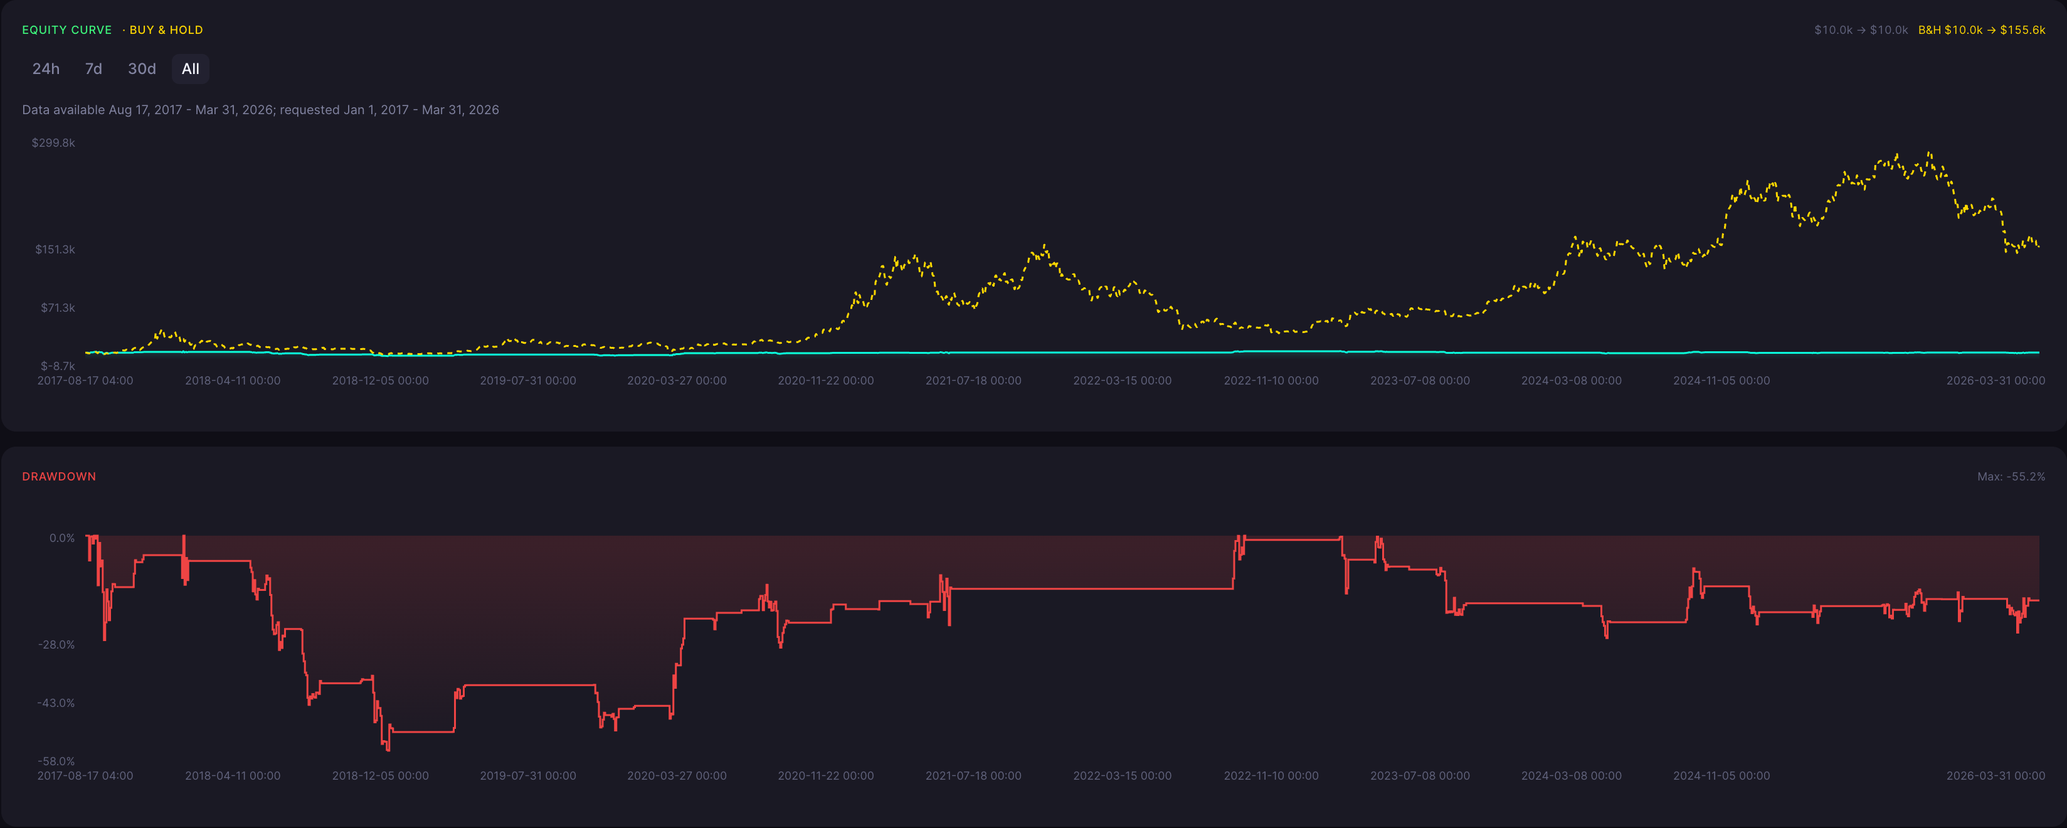Click the DRAWDOWN panel title
This screenshot has height=828, width=2067.
[x=58, y=477]
